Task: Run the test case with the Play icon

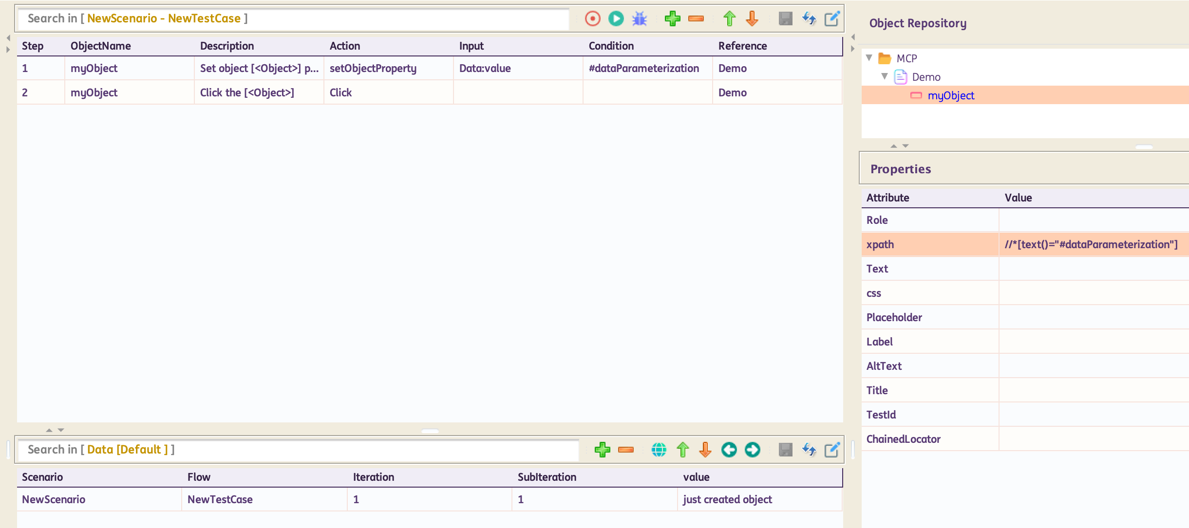Action: [616, 18]
